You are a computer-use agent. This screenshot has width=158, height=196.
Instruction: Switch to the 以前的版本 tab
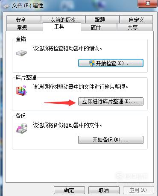pyautogui.click(x=63, y=19)
